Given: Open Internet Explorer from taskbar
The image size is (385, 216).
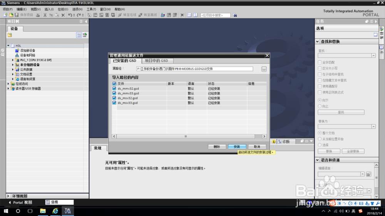Looking at the screenshot, I should coord(55,211).
